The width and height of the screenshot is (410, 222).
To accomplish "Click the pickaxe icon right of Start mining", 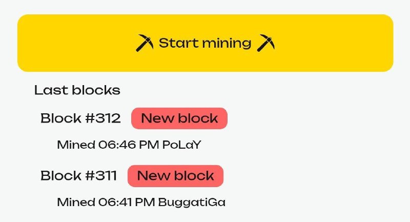I will click(266, 43).
